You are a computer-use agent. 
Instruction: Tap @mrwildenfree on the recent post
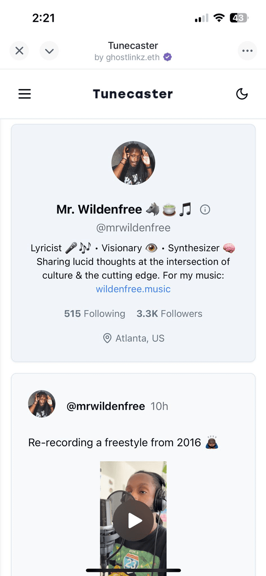[106, 406]
